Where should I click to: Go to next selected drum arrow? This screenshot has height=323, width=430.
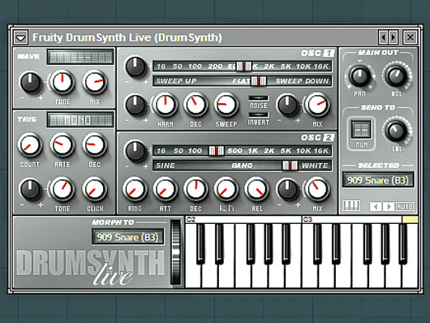coord(389,206)
